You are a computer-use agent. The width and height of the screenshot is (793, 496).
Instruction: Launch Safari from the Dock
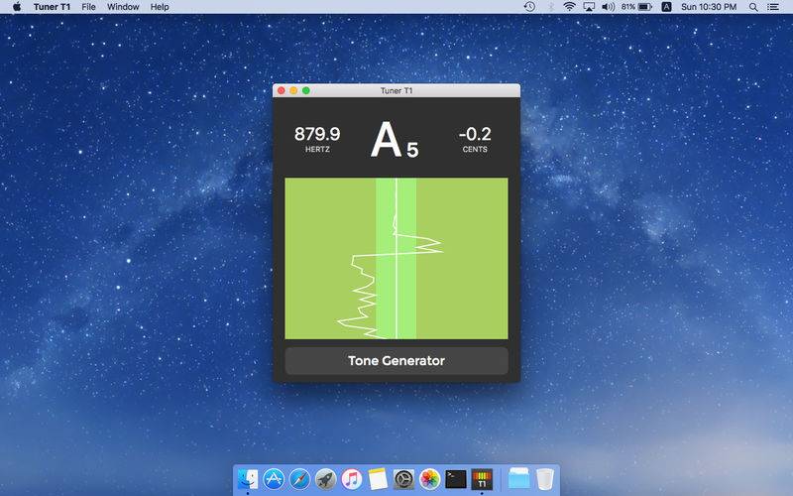click(299, 479)
